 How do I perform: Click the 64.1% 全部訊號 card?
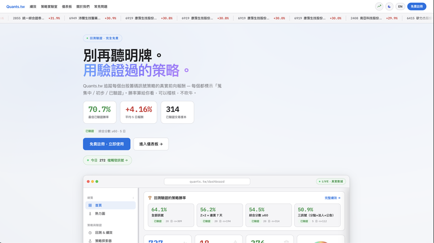pyautogui.click(x=171, y=215)
